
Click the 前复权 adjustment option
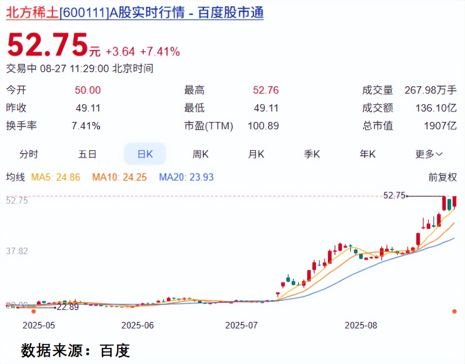click(x=442, y=177)
